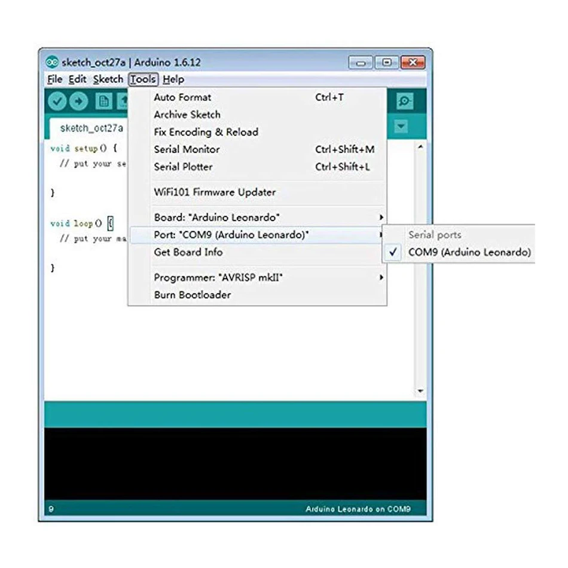568x568 pixels.
Task: Minimize the Arduino window
Action: coord(361,63)
